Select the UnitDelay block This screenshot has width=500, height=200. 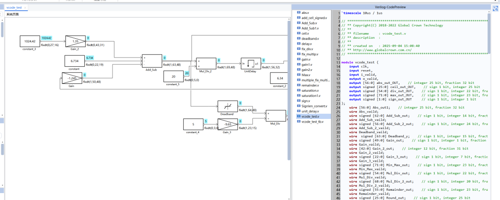click(x=250, y=63)
